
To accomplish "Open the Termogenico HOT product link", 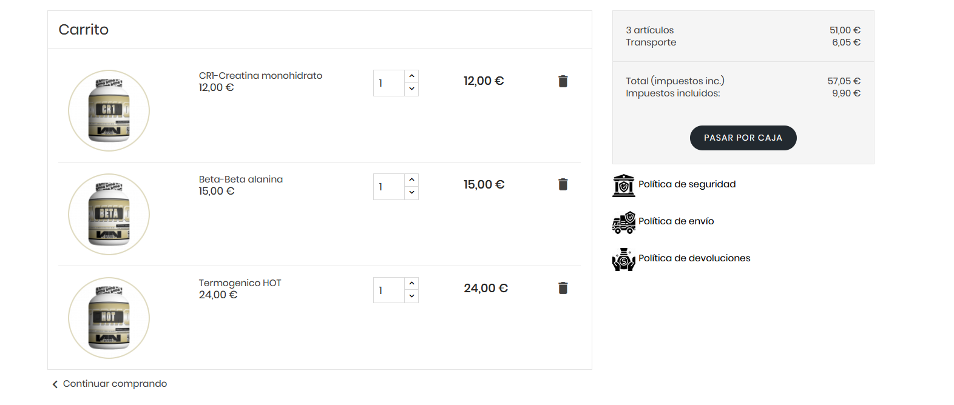I will (240, 283).
